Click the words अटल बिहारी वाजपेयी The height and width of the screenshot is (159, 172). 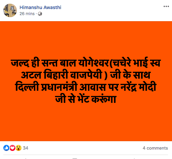tap(61, 75)
